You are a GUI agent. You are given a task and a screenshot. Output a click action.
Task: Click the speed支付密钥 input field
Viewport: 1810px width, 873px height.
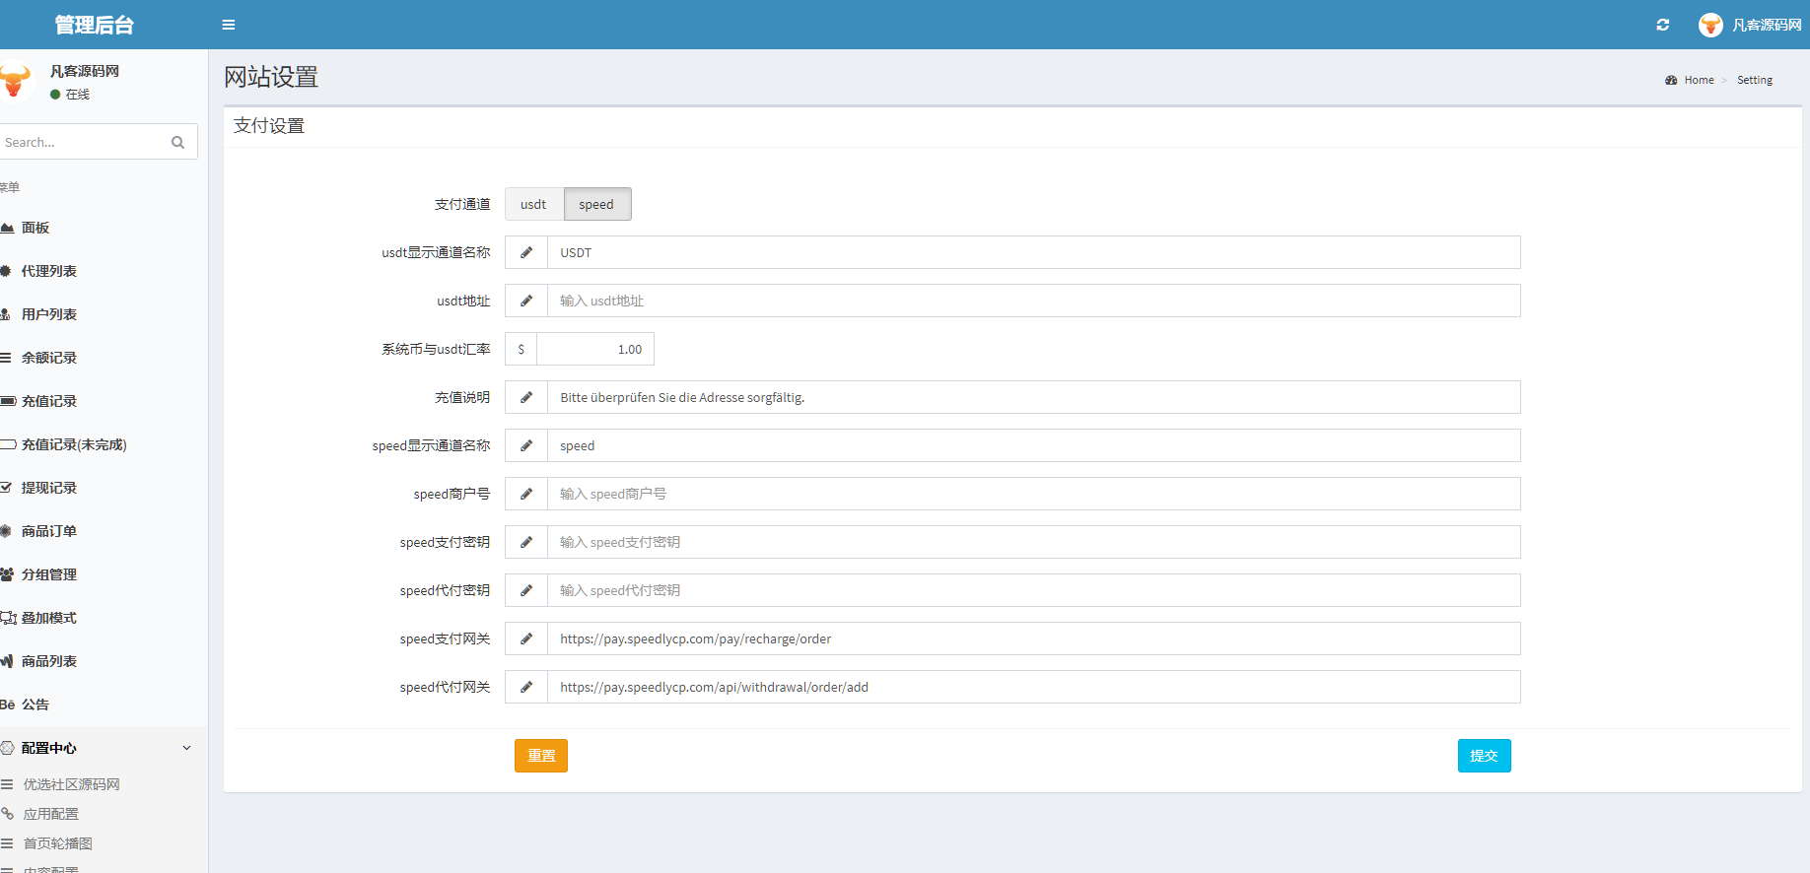click(1033, 542)
